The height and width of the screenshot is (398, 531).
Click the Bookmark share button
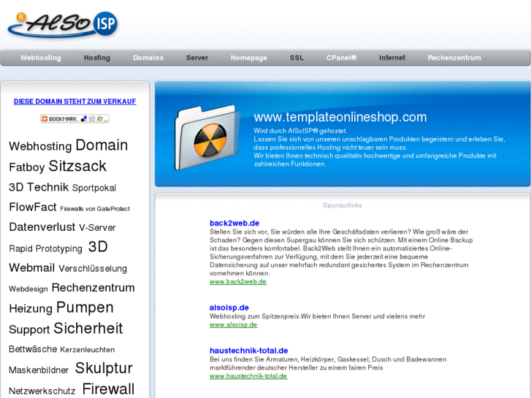75,118
